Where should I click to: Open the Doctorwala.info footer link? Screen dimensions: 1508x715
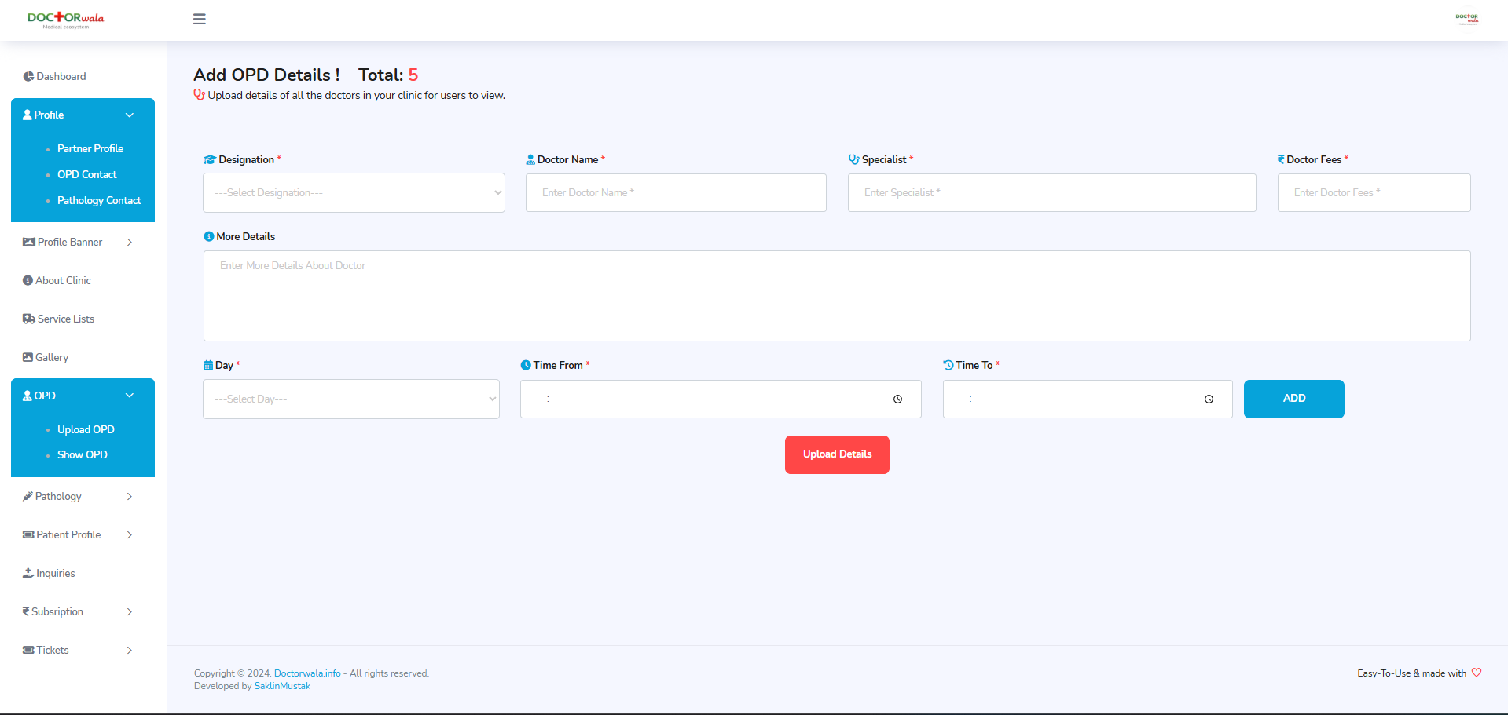[307, 673]
